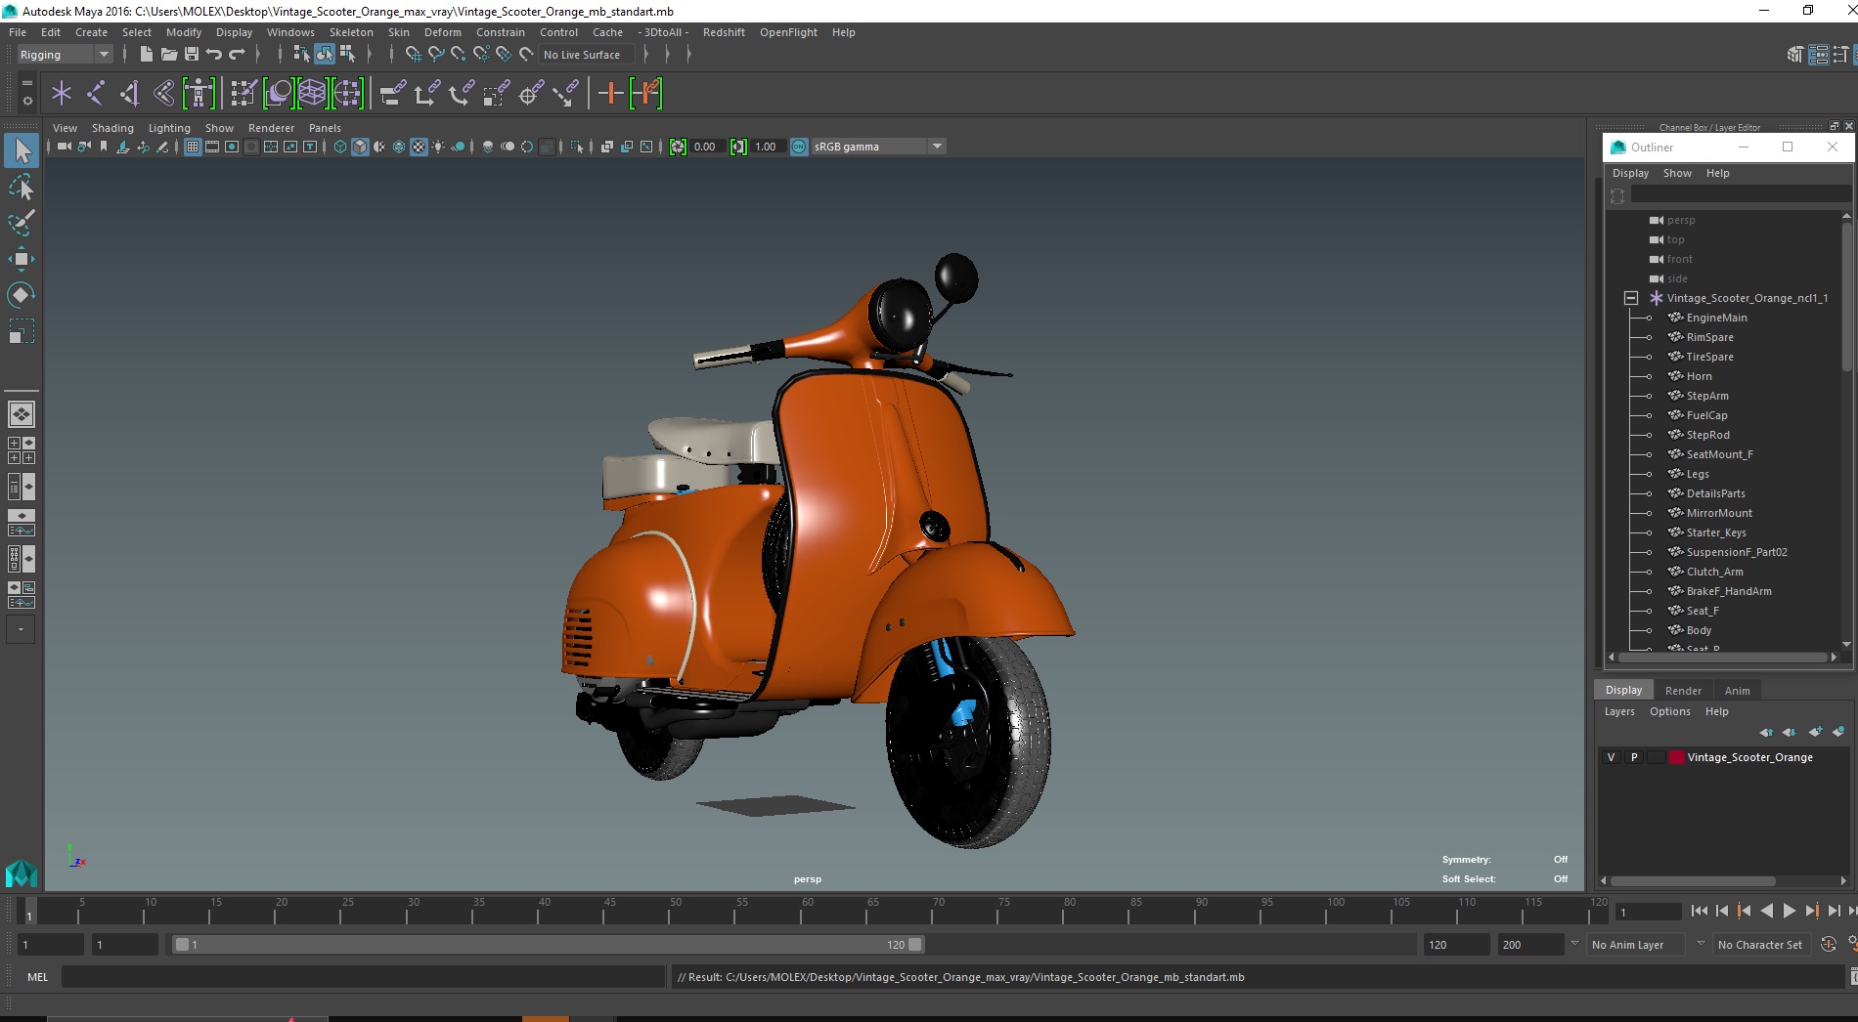Click the Select Camera icon in panel toolbar

click(64, 147)
